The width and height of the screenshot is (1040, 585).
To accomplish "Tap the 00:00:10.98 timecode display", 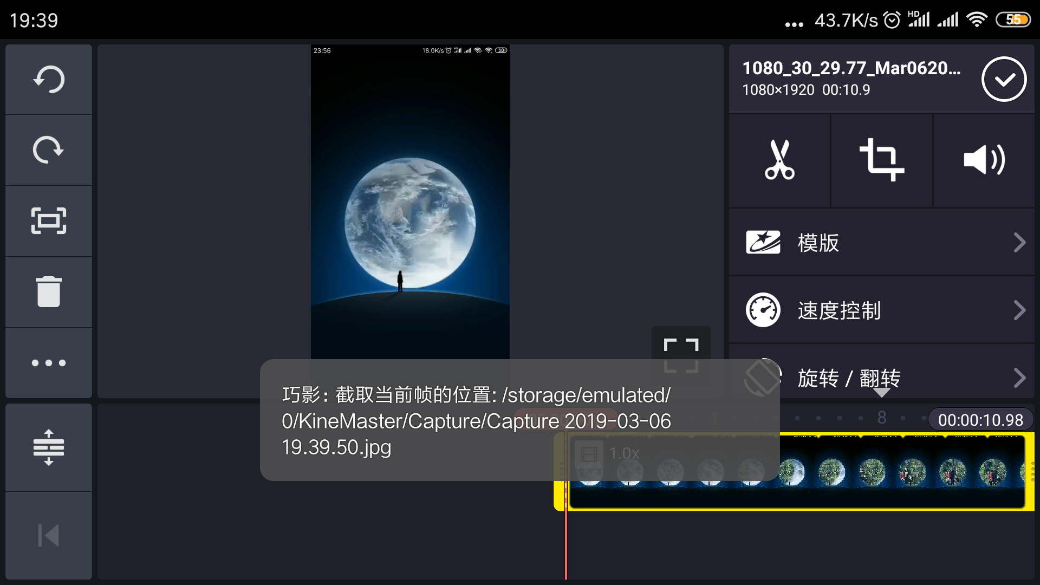I will 980,420.
